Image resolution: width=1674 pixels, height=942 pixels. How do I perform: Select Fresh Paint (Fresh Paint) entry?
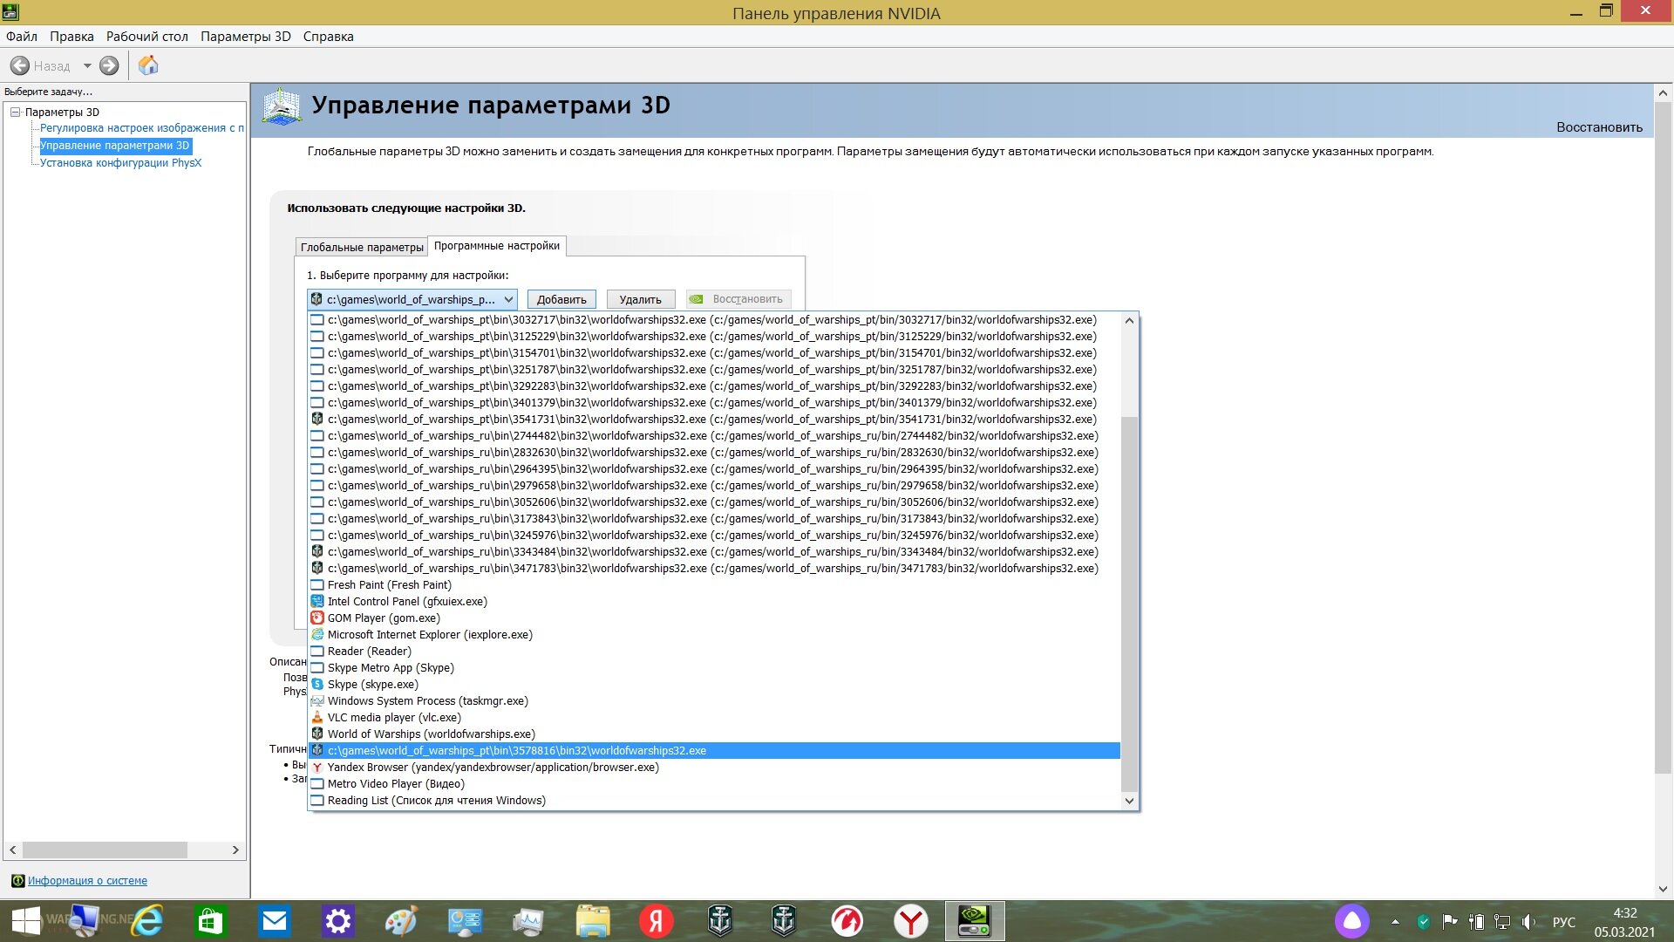[x=714, y=585]
